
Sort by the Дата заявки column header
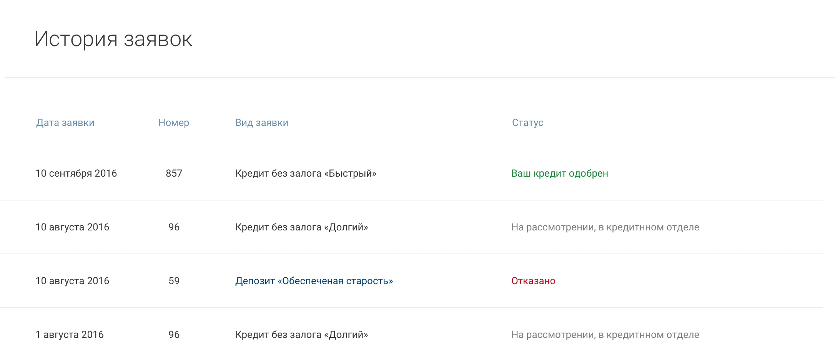[x=65, y=123]
